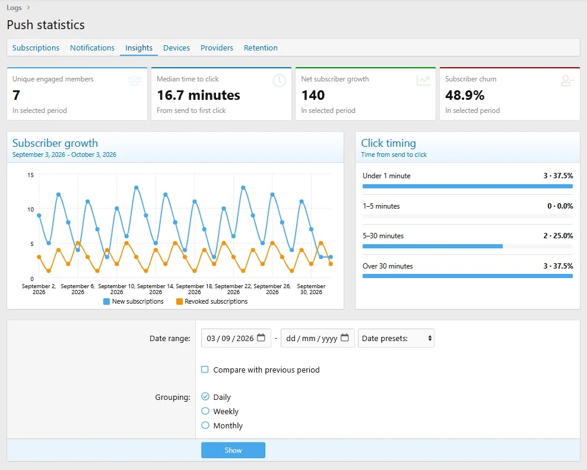Image resolution: width=587 pixels, height=470 pixels.
Task: Enable Compare with previous period checkbox
Action: 205,370
